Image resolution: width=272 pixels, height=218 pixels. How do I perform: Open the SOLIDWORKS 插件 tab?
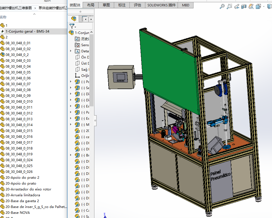(x=161, y=5)
